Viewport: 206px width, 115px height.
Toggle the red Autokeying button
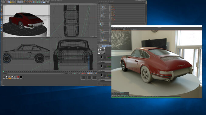point(84,73)
